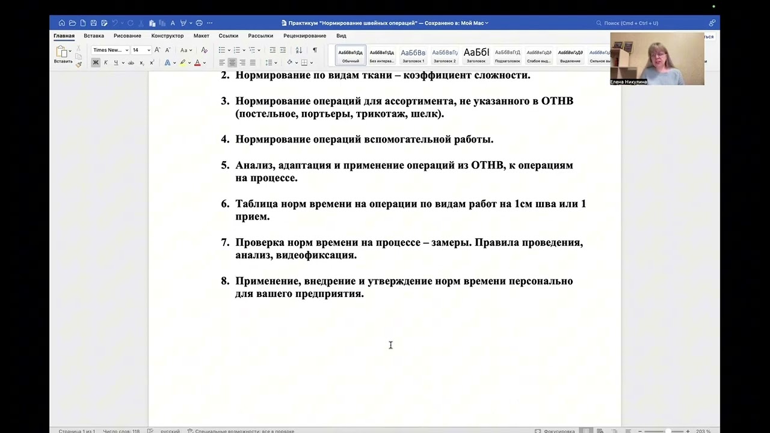
Task: Apply the Заголовок 1 style
Action: tap(413, 55)
